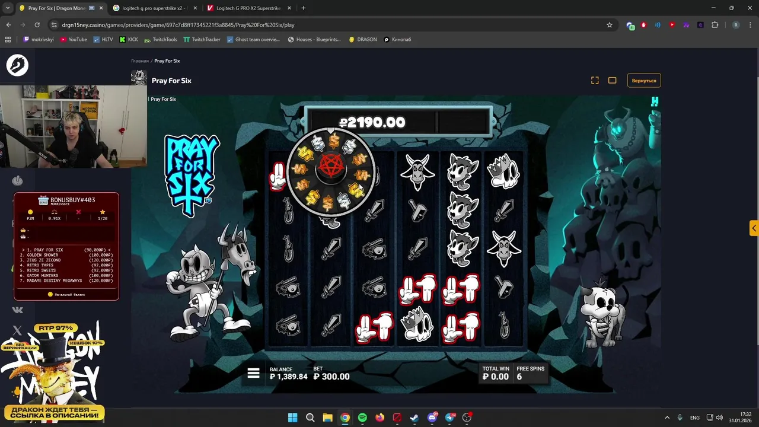759x427 pixels.
Task: Click the red pentagram wheel center
Action: point(331,167)
